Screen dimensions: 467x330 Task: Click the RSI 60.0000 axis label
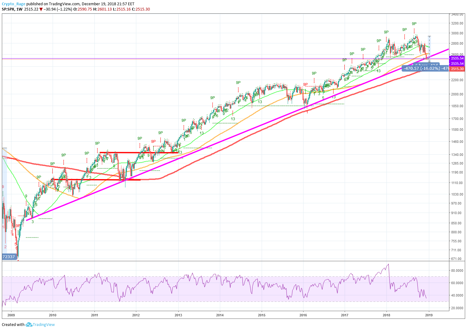pyautogui.click(x=457, y=283)
